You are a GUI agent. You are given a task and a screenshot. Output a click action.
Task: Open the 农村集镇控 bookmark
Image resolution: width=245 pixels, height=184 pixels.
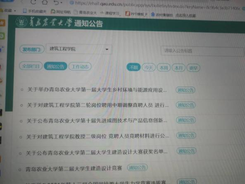[x=162, y=15]
